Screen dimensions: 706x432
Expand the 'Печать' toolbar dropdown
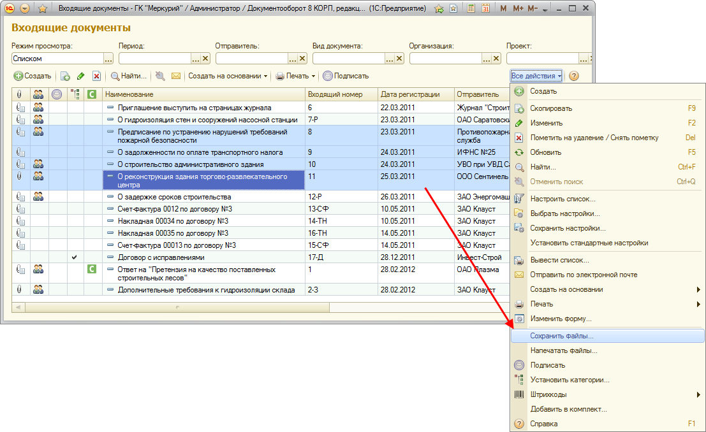point(296,76)
